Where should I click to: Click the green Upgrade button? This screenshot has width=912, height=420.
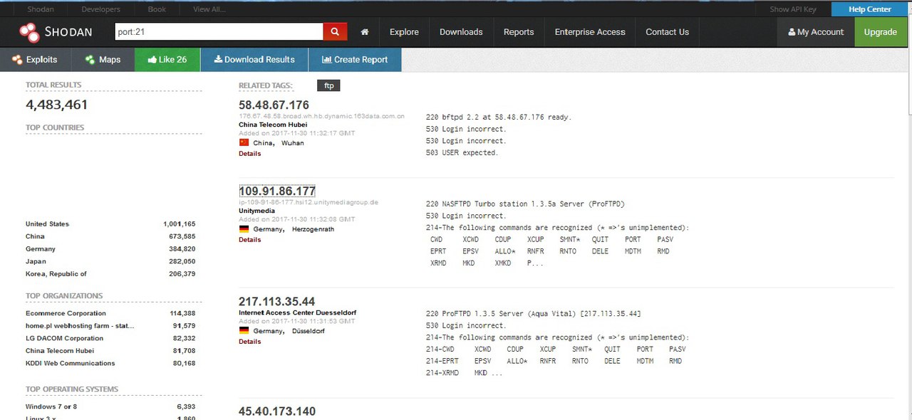click(881, 32)
